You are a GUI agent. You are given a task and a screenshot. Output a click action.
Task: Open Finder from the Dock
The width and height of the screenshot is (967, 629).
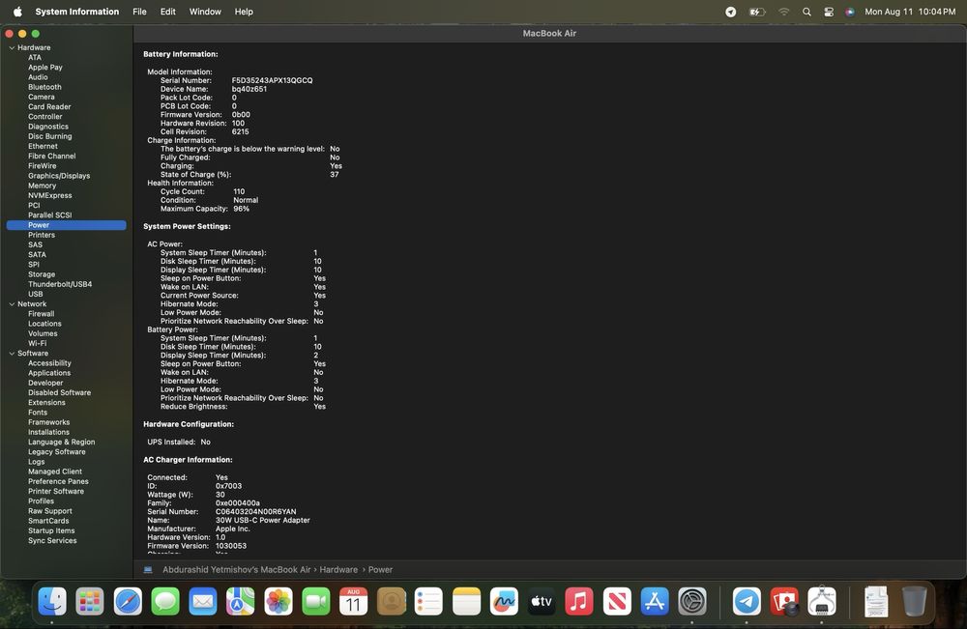tap(52, 601)
